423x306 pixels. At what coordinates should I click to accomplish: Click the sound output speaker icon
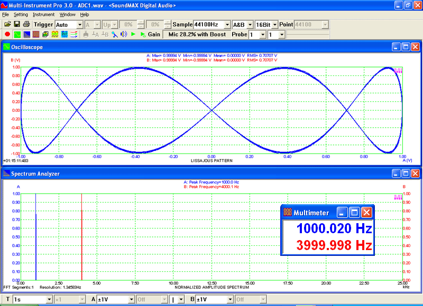[123, 34]
